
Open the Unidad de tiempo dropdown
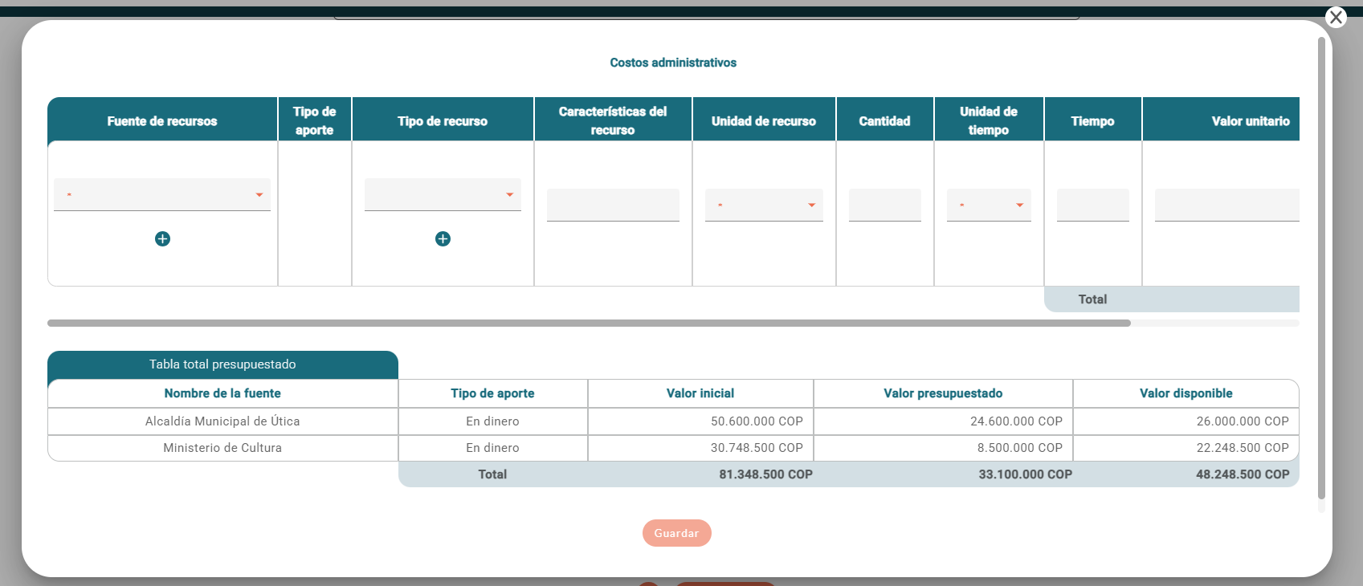[989, 205]
